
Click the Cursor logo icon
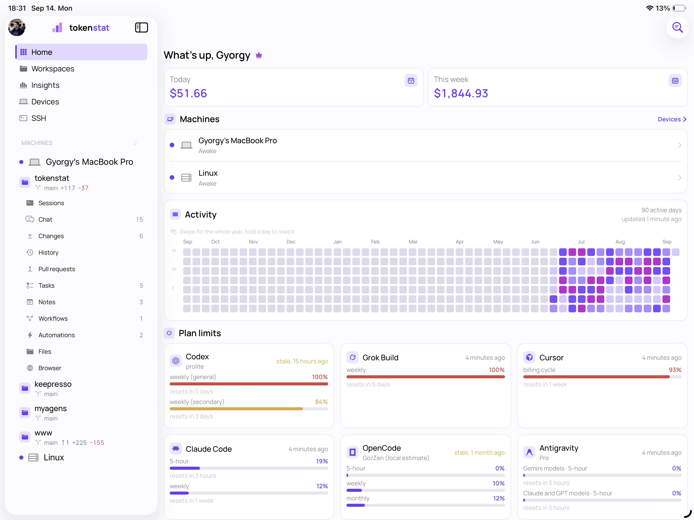coord(529,357)
